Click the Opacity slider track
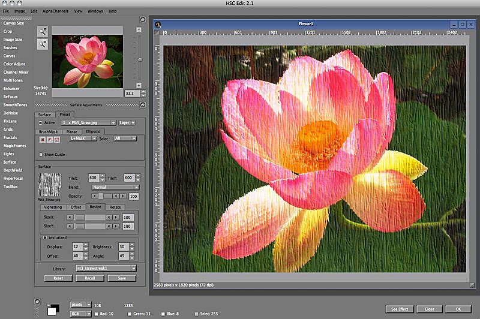480x319 pixels. (x=106, y=196)
